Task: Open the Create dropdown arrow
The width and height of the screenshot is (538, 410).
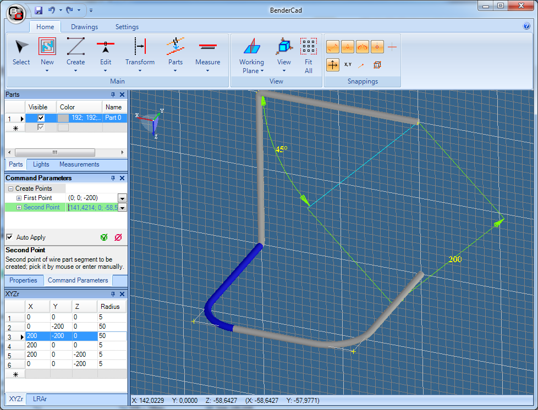Action: (x=75, y=70)
